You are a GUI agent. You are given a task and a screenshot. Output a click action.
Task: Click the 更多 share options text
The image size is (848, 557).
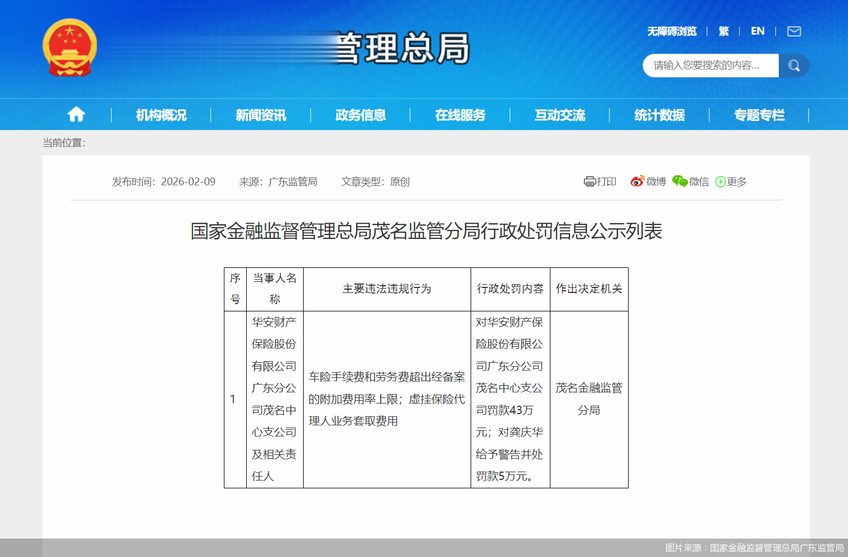point(736,181)
